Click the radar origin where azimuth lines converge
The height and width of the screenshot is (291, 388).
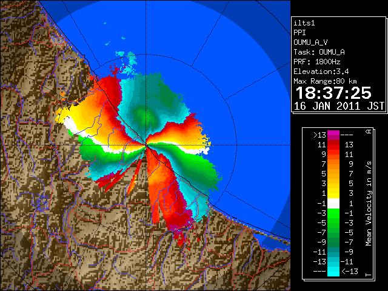146,145
